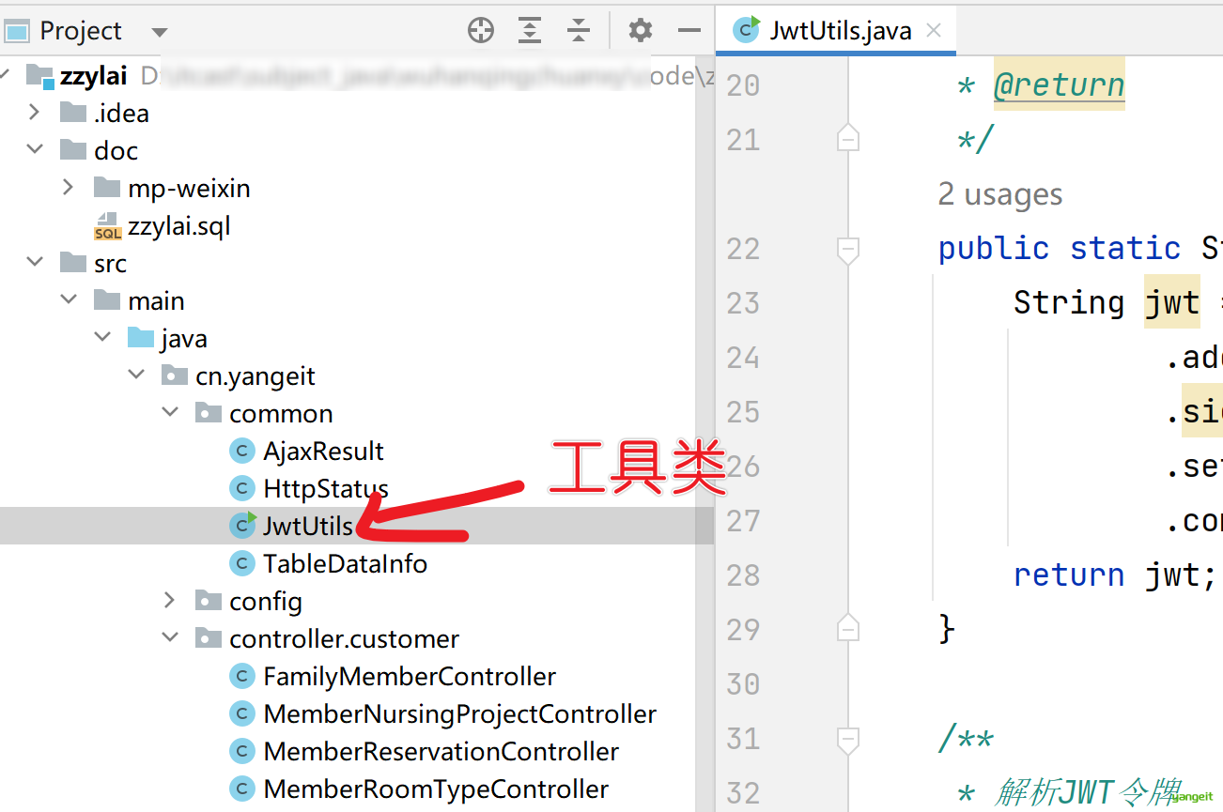Open the Project view dropdown arrow
Viewport: 1223px width, 812px height.
coord(160,32)
